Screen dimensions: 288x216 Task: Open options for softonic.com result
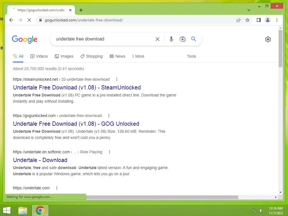tap(109, 152)
